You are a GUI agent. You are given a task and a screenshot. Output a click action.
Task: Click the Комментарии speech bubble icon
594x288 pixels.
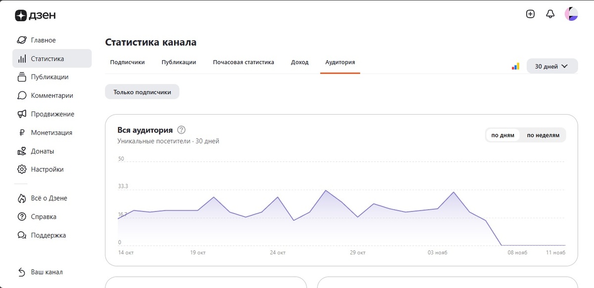pyautogui.click(x=22, y=95)
